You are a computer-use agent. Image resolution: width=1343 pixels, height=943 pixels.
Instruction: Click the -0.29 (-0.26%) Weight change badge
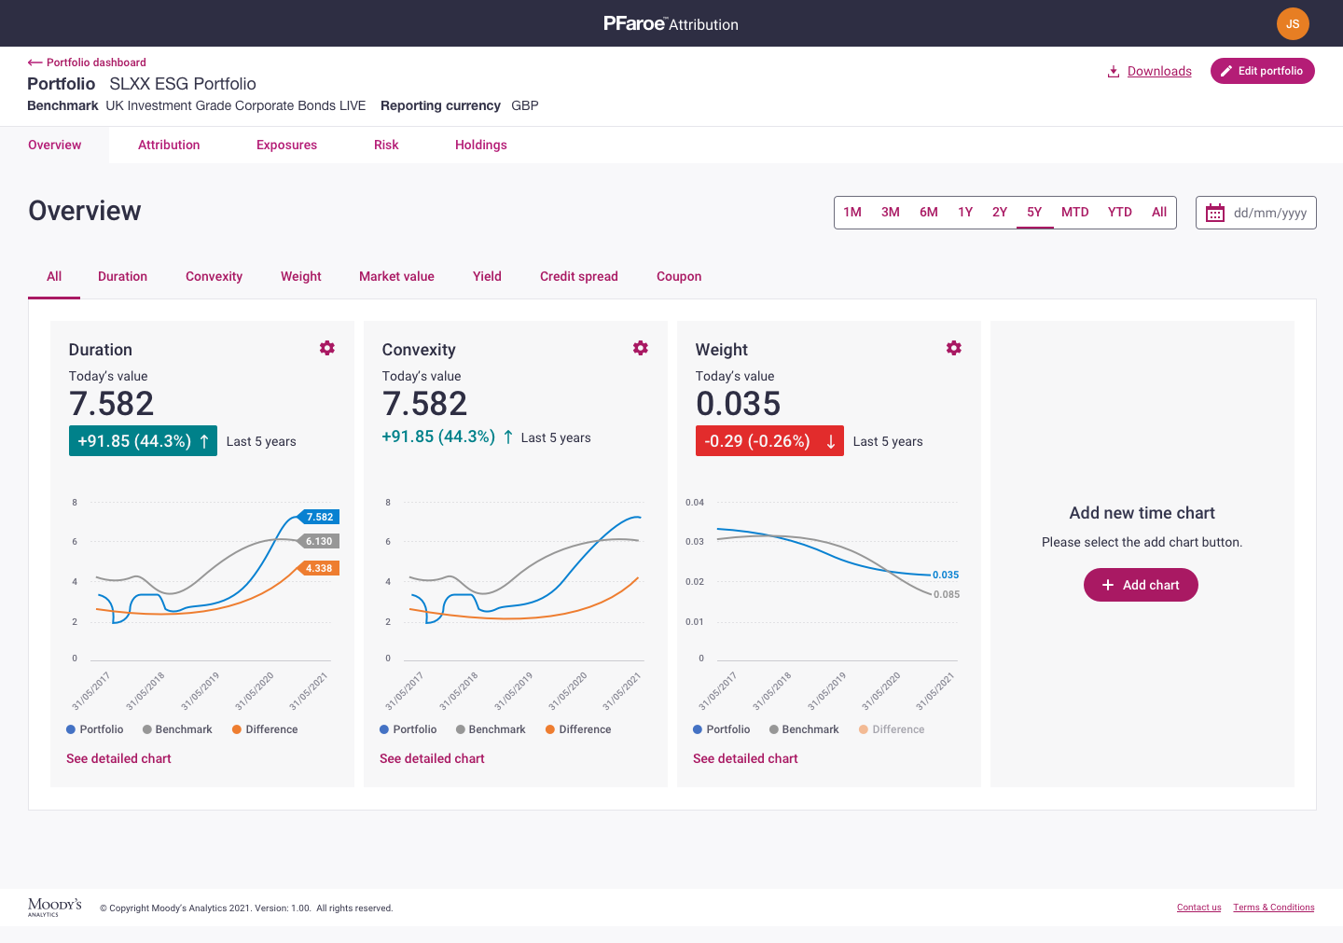[769, 441]
